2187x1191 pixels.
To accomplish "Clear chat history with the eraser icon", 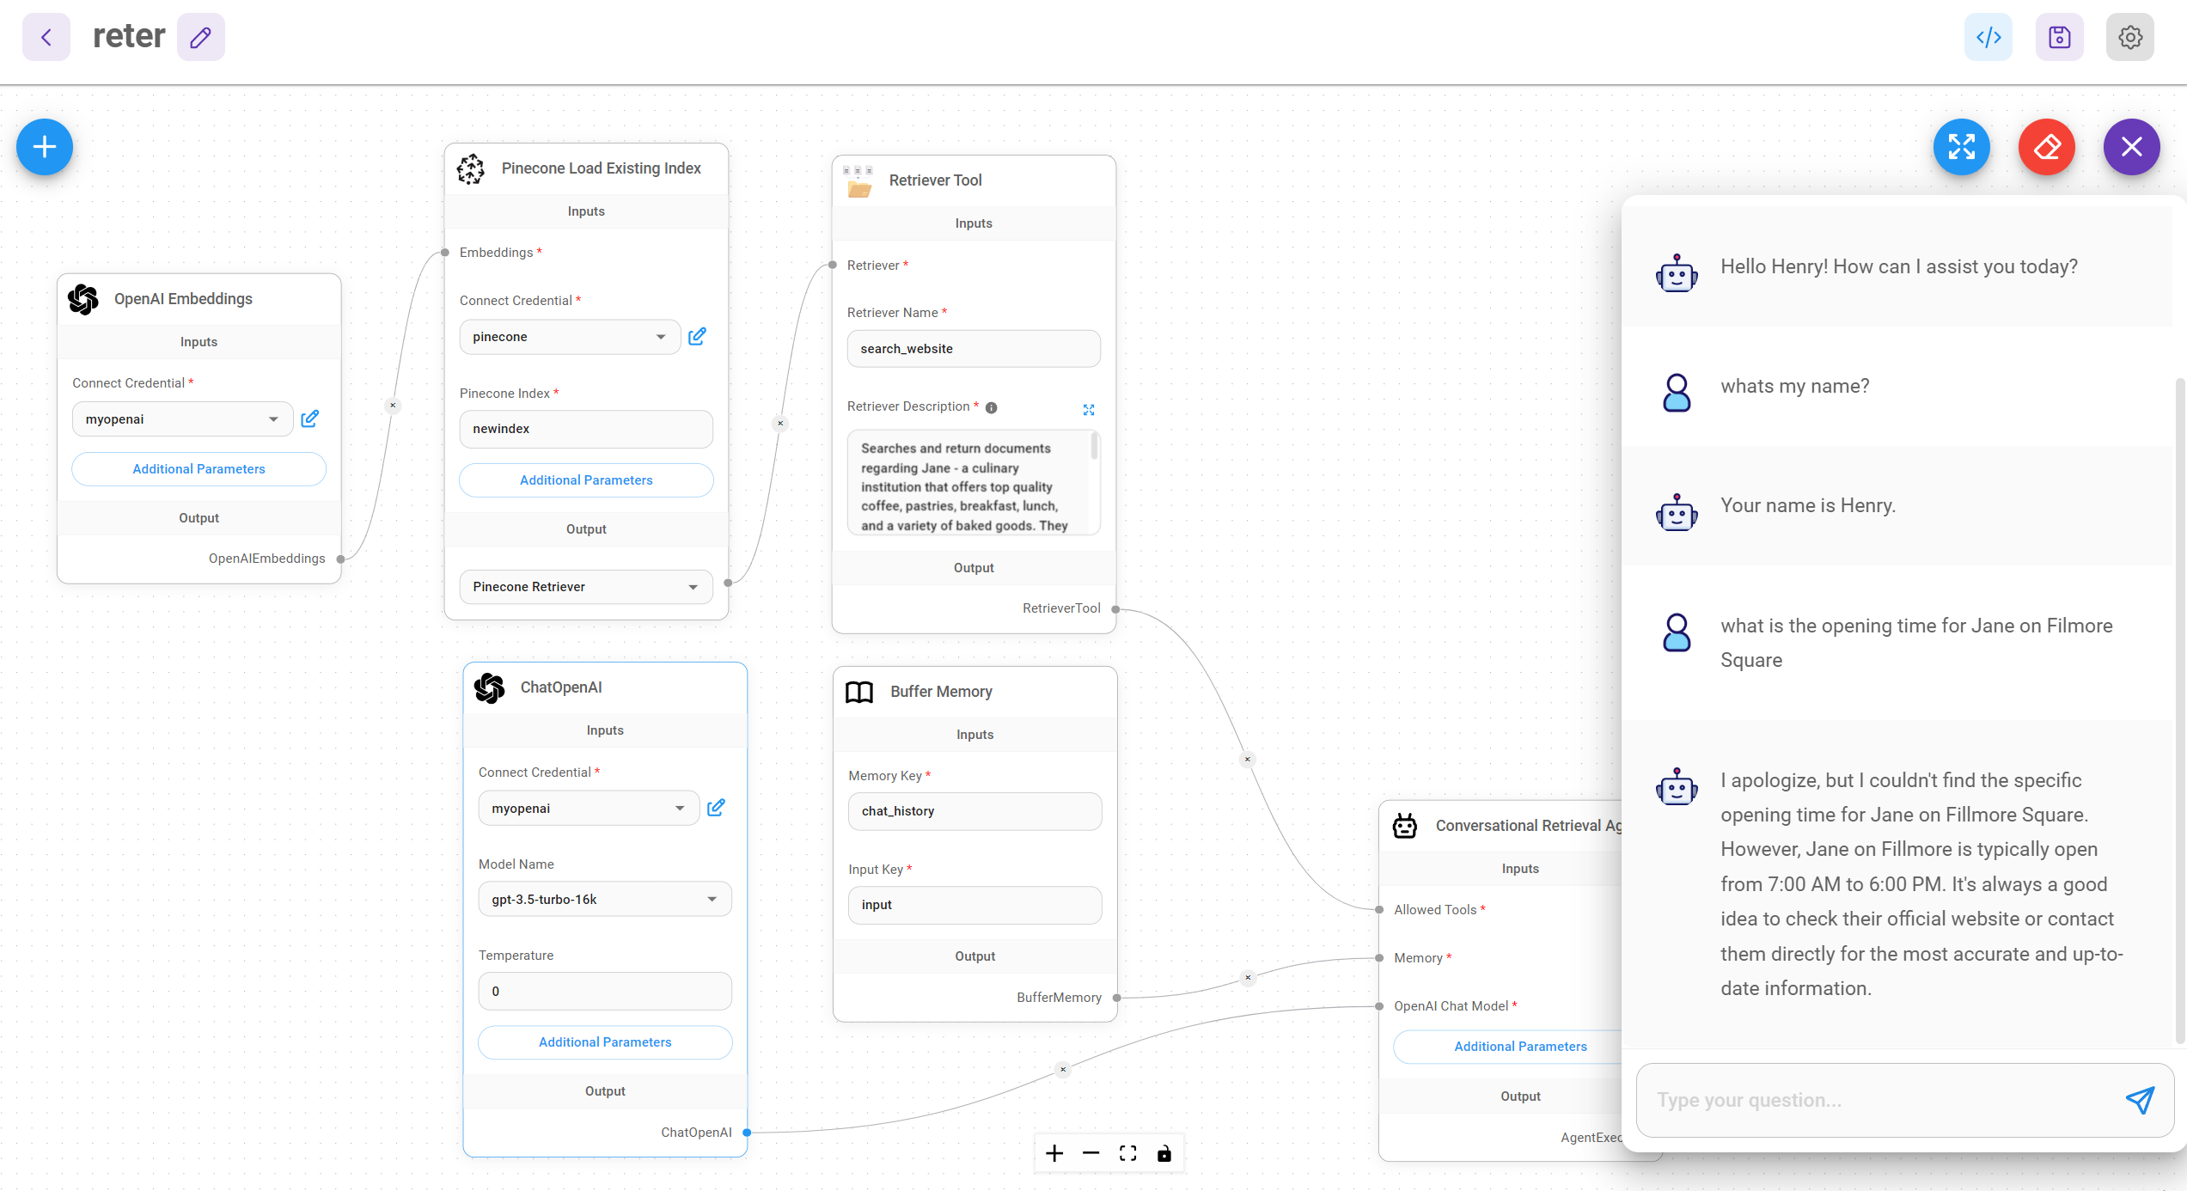I will tap(2046, 147).
